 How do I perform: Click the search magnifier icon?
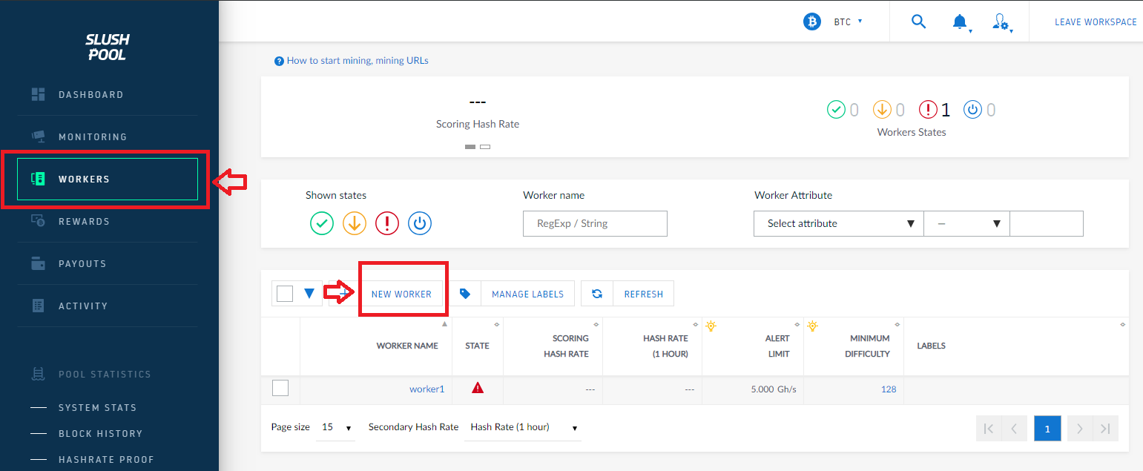pyautogui.click(x=918, y=22)
